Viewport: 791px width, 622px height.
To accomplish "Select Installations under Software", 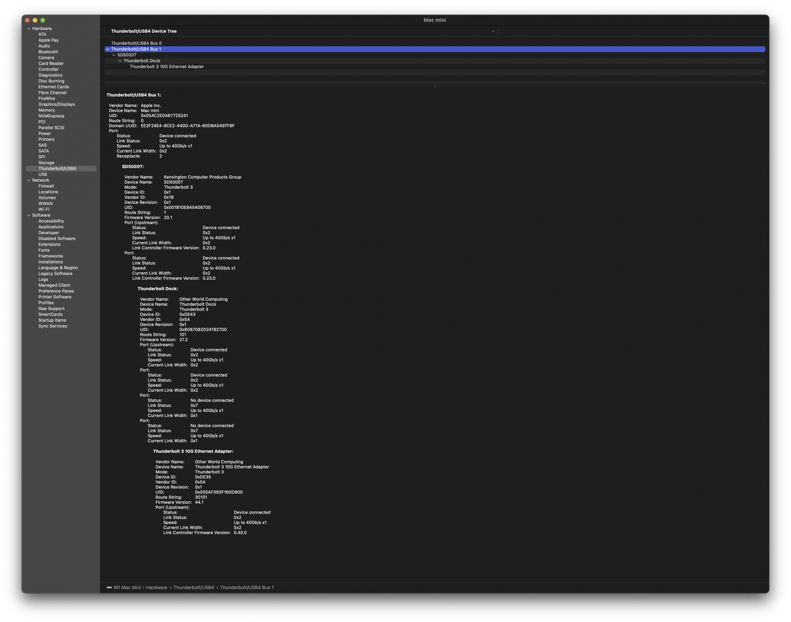I will pos(51,262).
